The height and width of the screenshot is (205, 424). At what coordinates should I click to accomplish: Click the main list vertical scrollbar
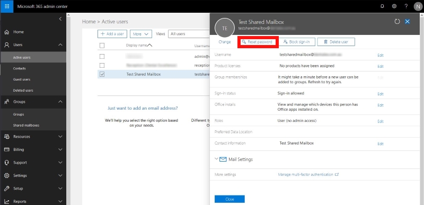[x=68, y=108]
